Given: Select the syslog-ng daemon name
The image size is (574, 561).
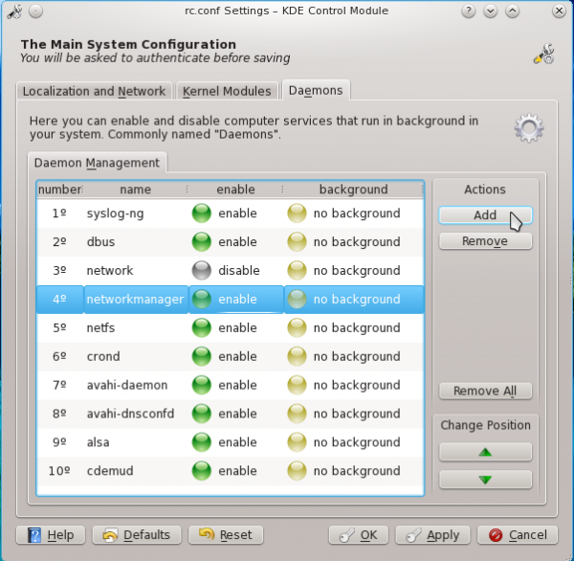Looking at the screenshot, I should tap(116, 213).
